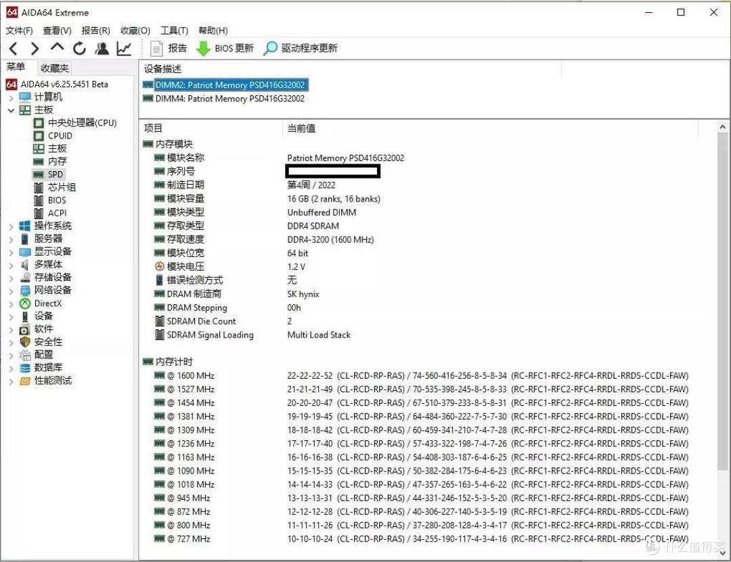Click the 安全性 shield icon
731x562 pixels.
tap(25, 342)
